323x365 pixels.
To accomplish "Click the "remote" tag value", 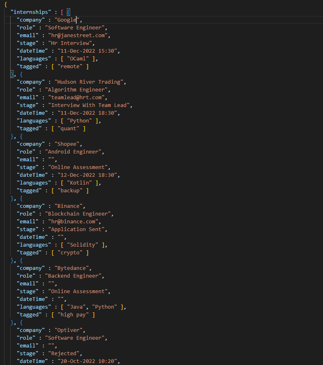I will [x=70, y=66].
